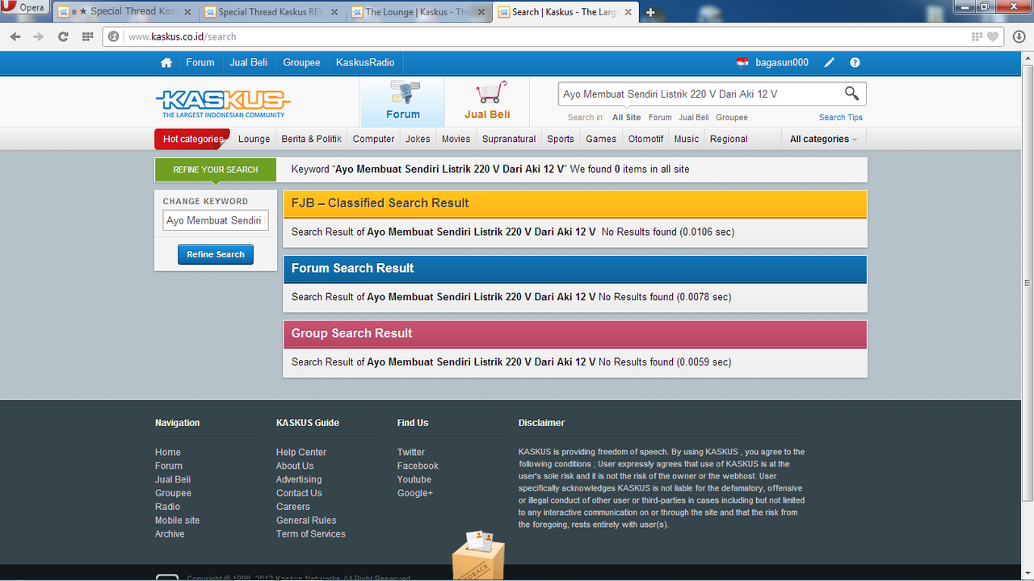Open the Jokes category

pos(418,139)
